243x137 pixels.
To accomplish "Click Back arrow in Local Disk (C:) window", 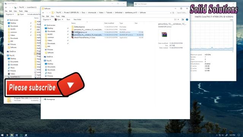I will click(6, 8).
